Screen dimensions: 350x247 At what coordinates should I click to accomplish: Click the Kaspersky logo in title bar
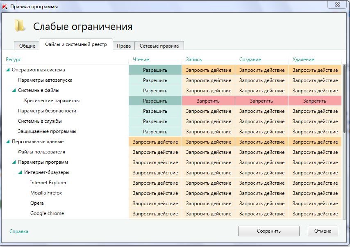pos(5,7)
